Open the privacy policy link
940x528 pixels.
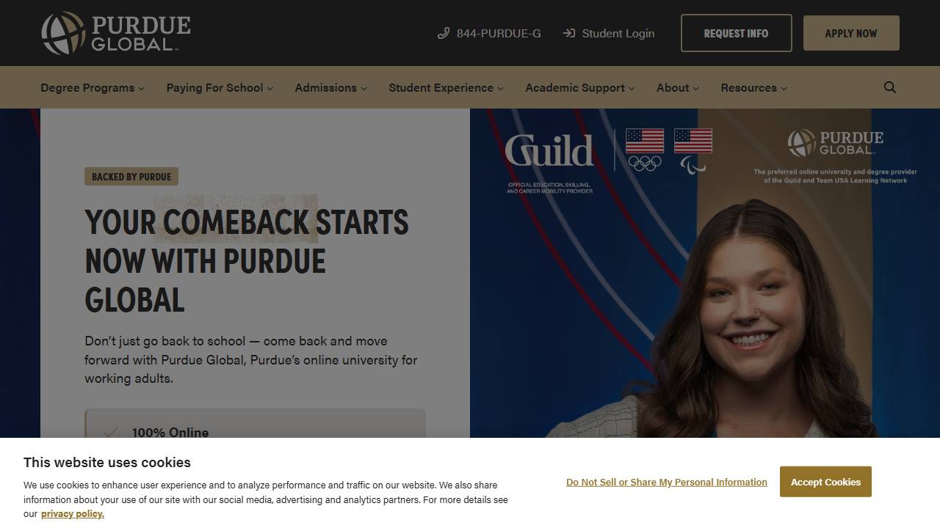click(x=73, y=513)
